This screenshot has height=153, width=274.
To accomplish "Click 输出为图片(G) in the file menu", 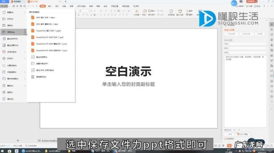I will tap(14, 45).
